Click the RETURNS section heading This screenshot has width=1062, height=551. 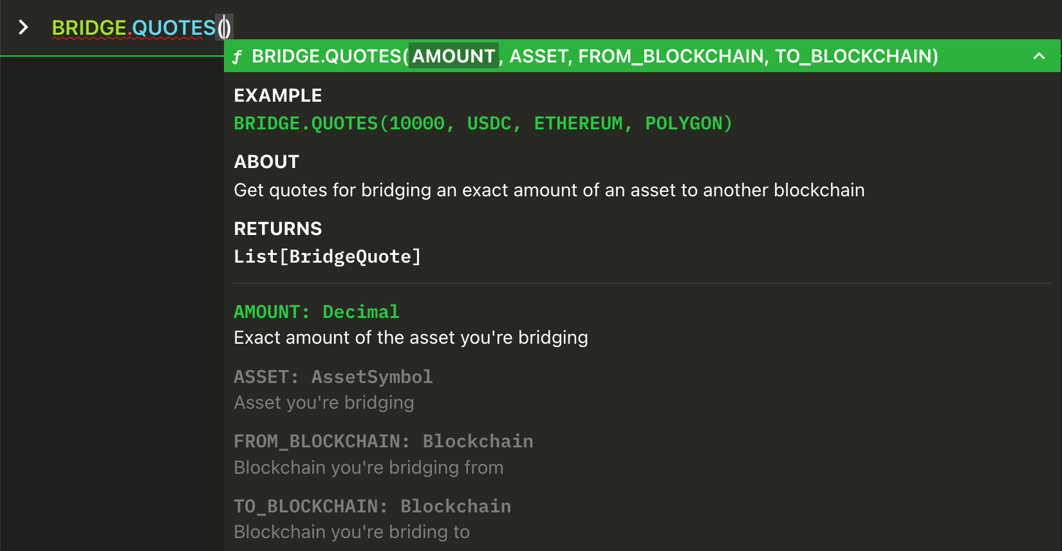pos(277,229)
